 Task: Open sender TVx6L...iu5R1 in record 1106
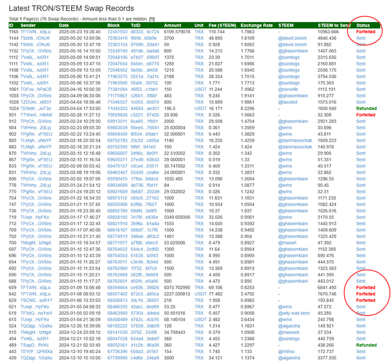[34, 77]
